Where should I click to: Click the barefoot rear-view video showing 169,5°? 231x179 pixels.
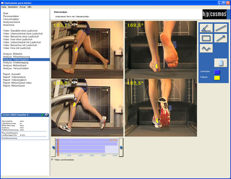161,50
